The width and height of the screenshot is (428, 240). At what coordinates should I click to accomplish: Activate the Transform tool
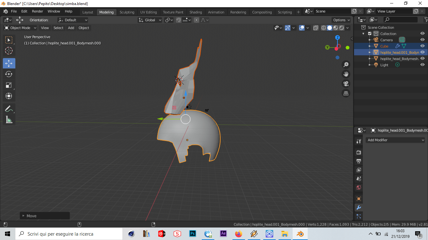[x=9, y=96]
